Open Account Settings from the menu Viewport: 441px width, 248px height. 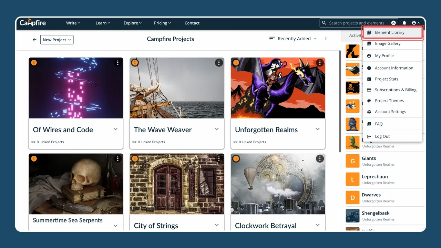click(x=390, y=112)
